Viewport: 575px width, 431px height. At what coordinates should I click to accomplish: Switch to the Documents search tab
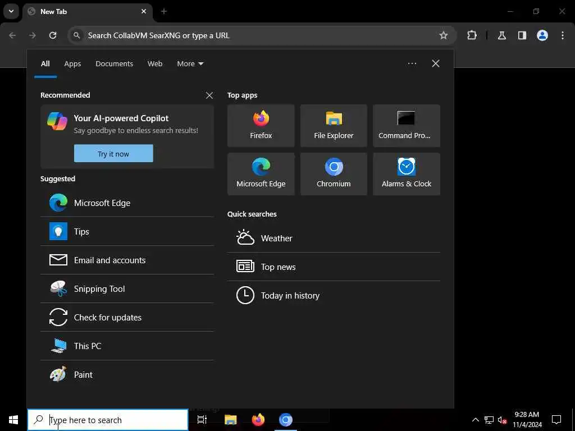tap(114, 64)
